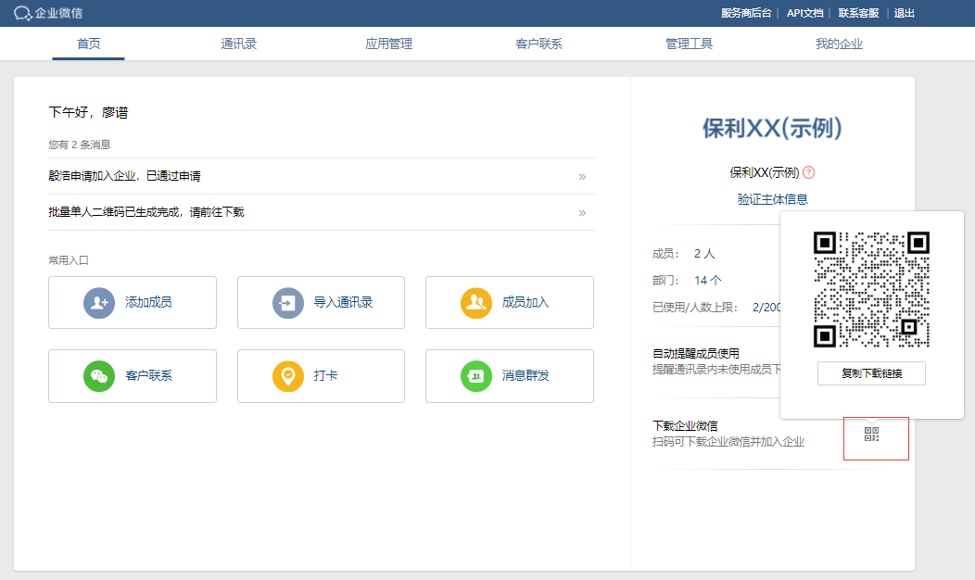Select the 我的企业 tab

pyautogui.click(x=839, y=44)
